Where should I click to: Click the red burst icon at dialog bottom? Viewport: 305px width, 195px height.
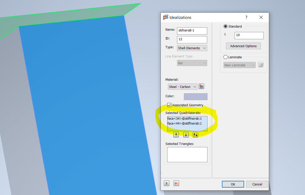(176, 183)
